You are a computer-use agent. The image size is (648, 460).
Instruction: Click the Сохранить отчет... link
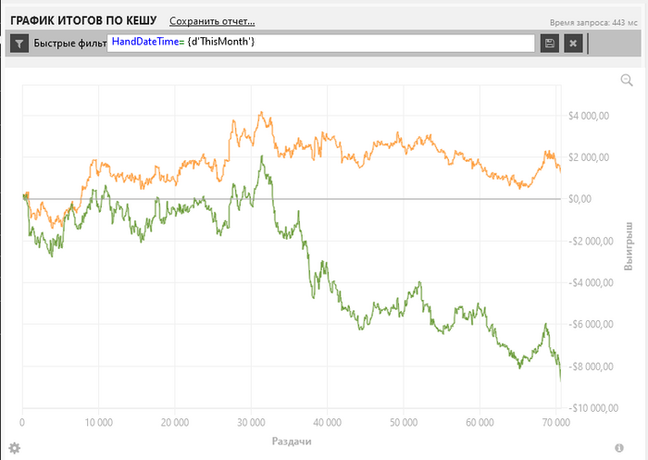(212, 21)
